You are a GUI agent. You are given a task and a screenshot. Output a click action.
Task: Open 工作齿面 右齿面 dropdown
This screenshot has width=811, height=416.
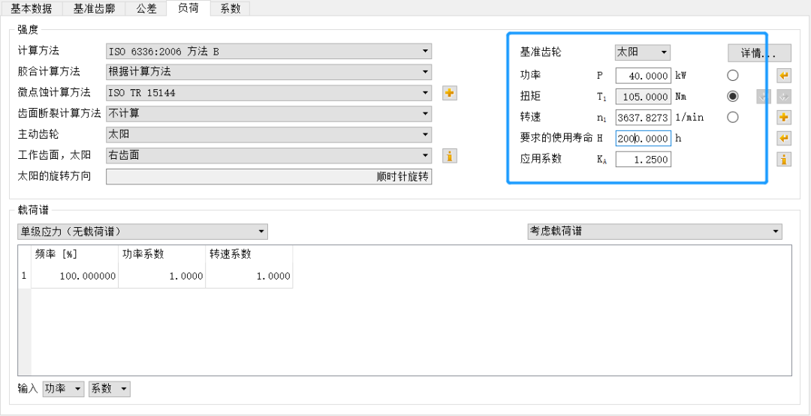pos(268,155)
